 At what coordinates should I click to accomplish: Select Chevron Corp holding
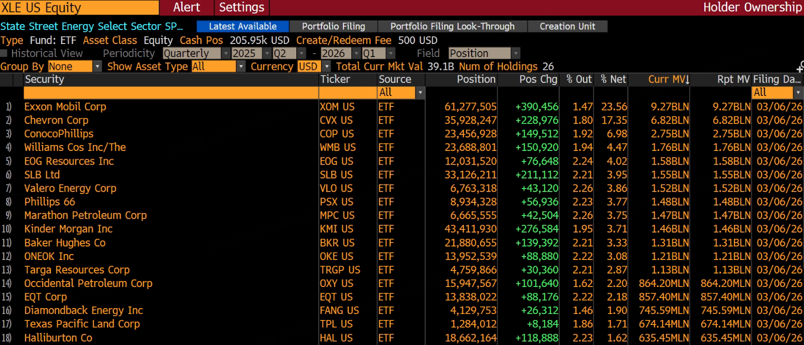[56, 120]
